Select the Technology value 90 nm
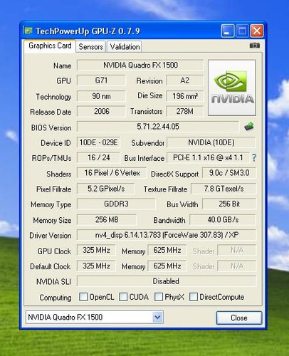 (x=101, y=96)
